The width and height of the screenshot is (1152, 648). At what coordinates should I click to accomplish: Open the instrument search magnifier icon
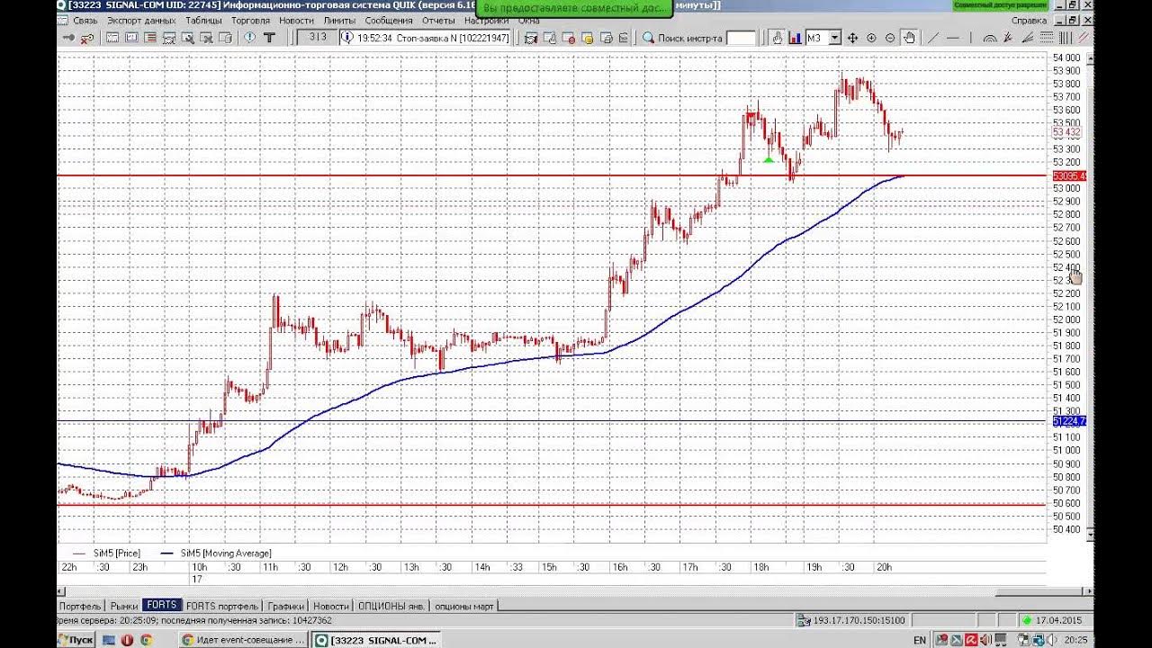click(x=648, y=38)
